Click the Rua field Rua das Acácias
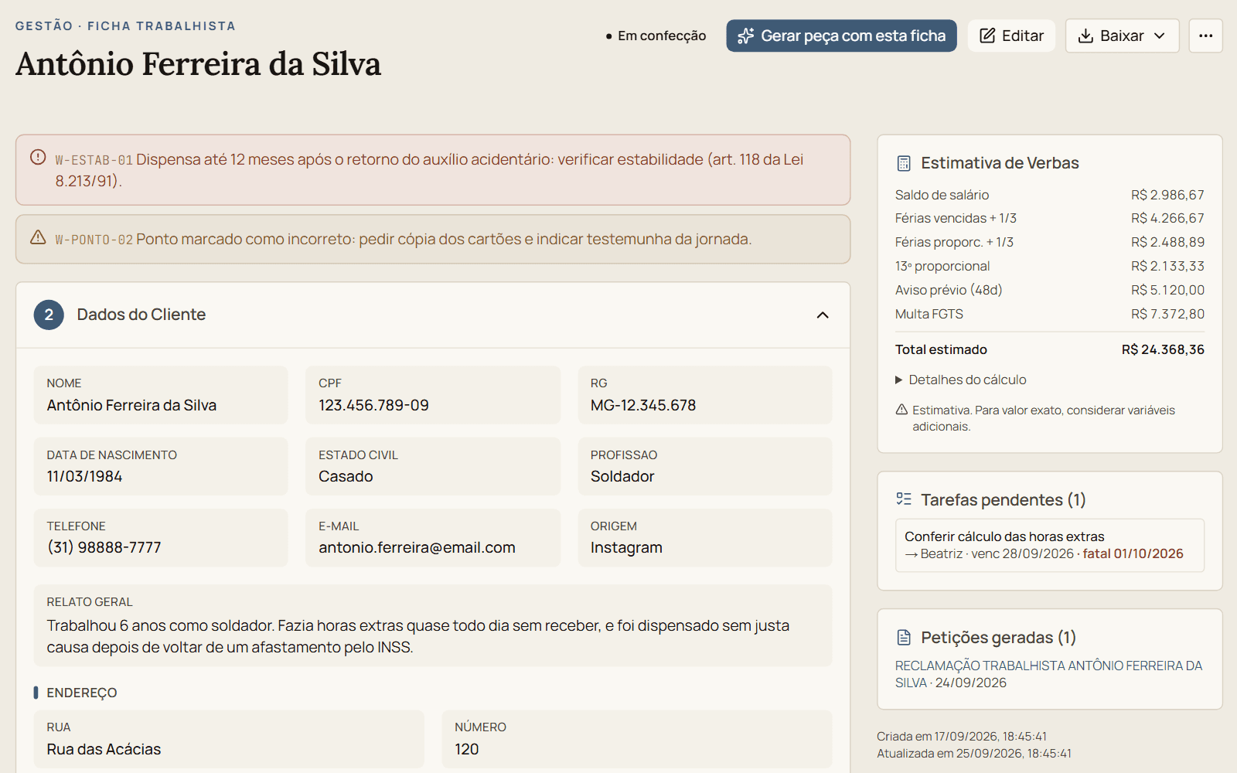 click(229, 739)
